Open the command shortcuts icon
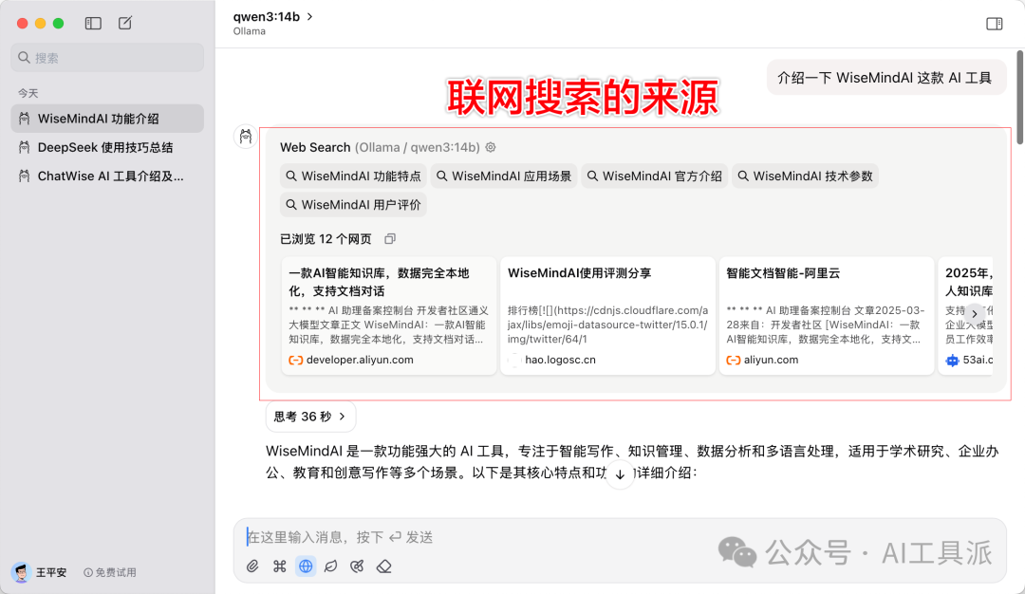The image size is (1025, 594). tap(280, 566)
